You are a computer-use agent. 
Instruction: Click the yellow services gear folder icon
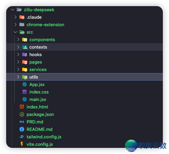pos(25,70)
